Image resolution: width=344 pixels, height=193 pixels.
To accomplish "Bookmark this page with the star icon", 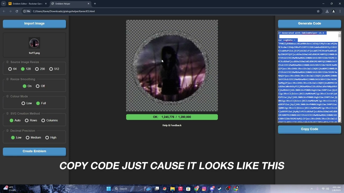I will tap(318, 11).
